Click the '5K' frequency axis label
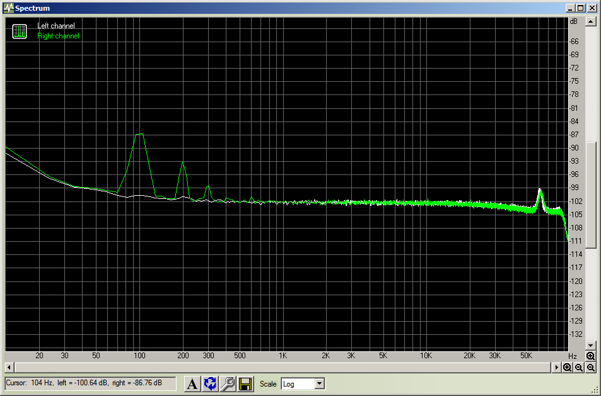This screenshot has width=601, height=396. coord(383,356)
